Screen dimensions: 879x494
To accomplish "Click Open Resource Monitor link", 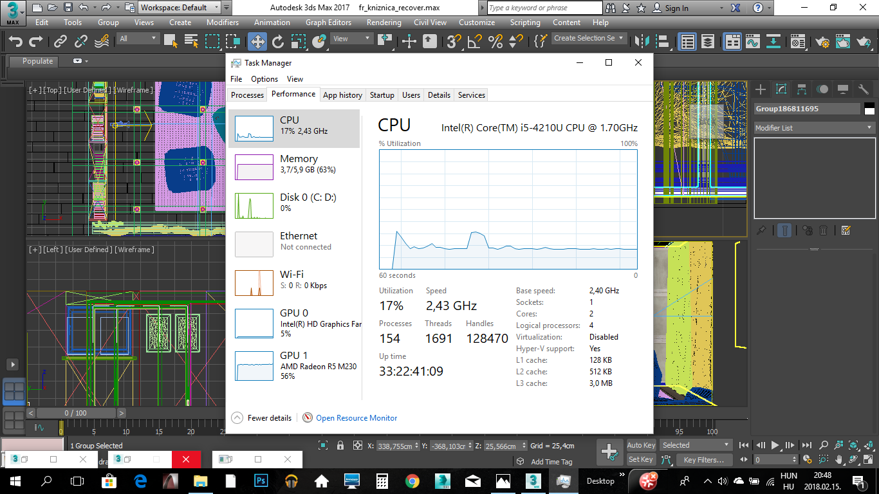I will click(x=356, y=418).
